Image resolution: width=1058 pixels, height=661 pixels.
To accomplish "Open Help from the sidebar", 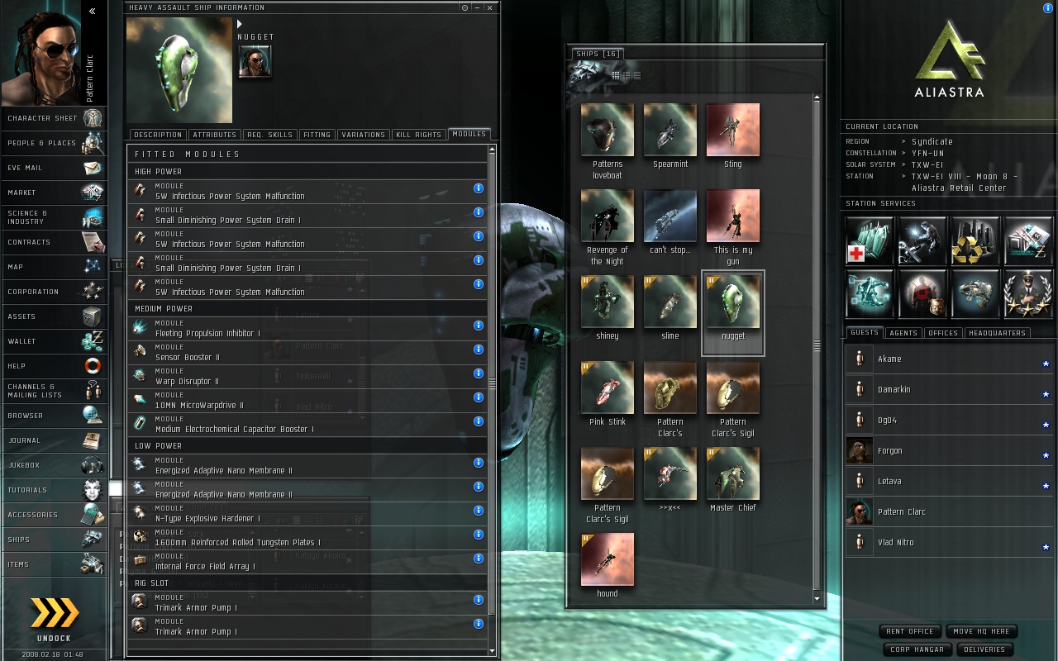I will pyautogui.click(x=54, y=366).
